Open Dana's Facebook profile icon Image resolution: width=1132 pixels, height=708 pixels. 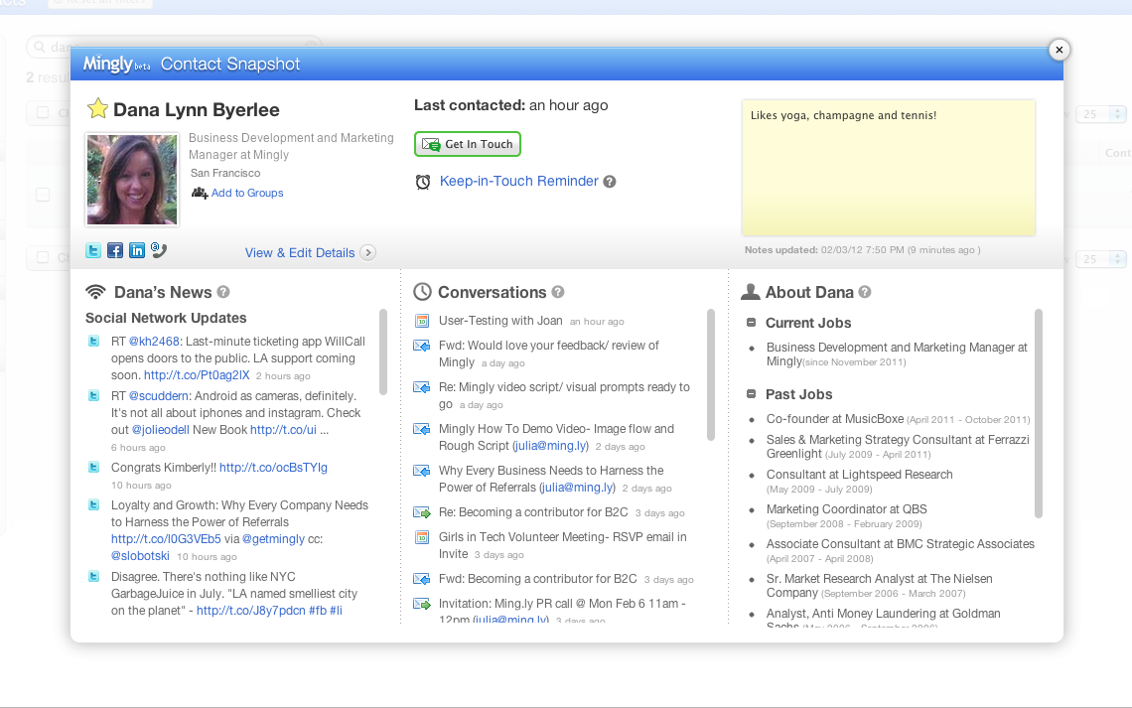(115, 251)
